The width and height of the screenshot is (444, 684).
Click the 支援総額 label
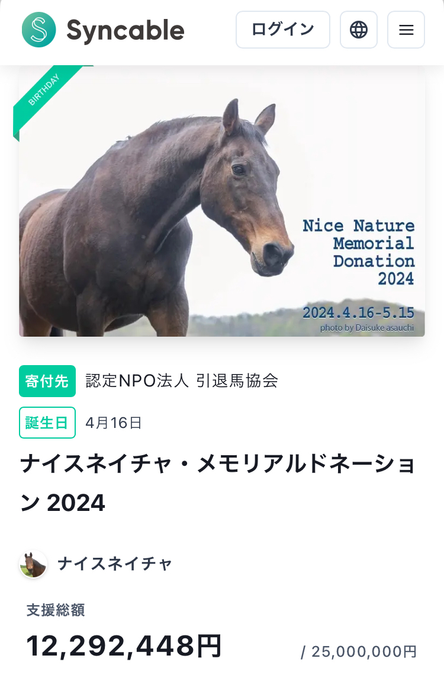coord(56,610)
